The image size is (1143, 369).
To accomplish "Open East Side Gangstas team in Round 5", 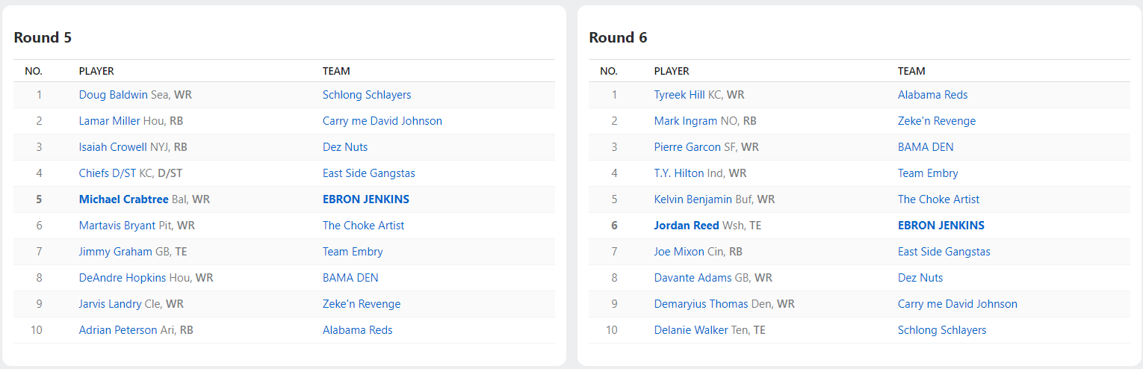I will pos(368,173).
